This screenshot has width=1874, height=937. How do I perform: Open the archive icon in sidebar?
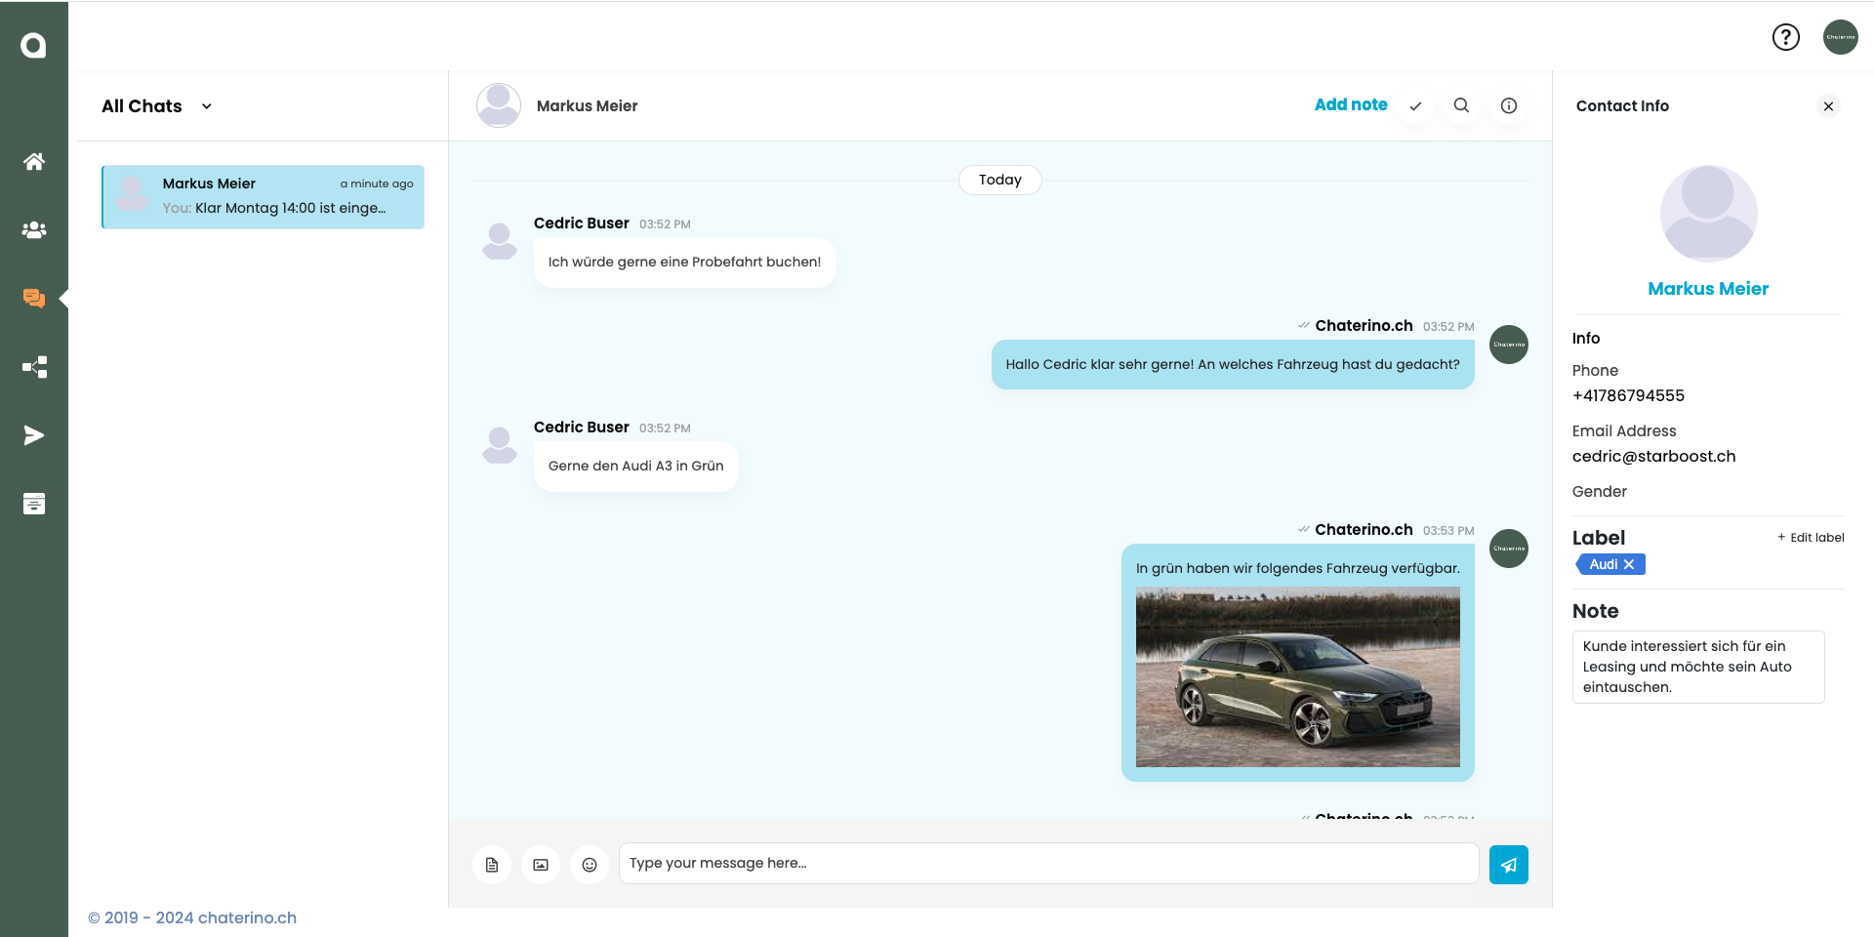click(34, 504)
